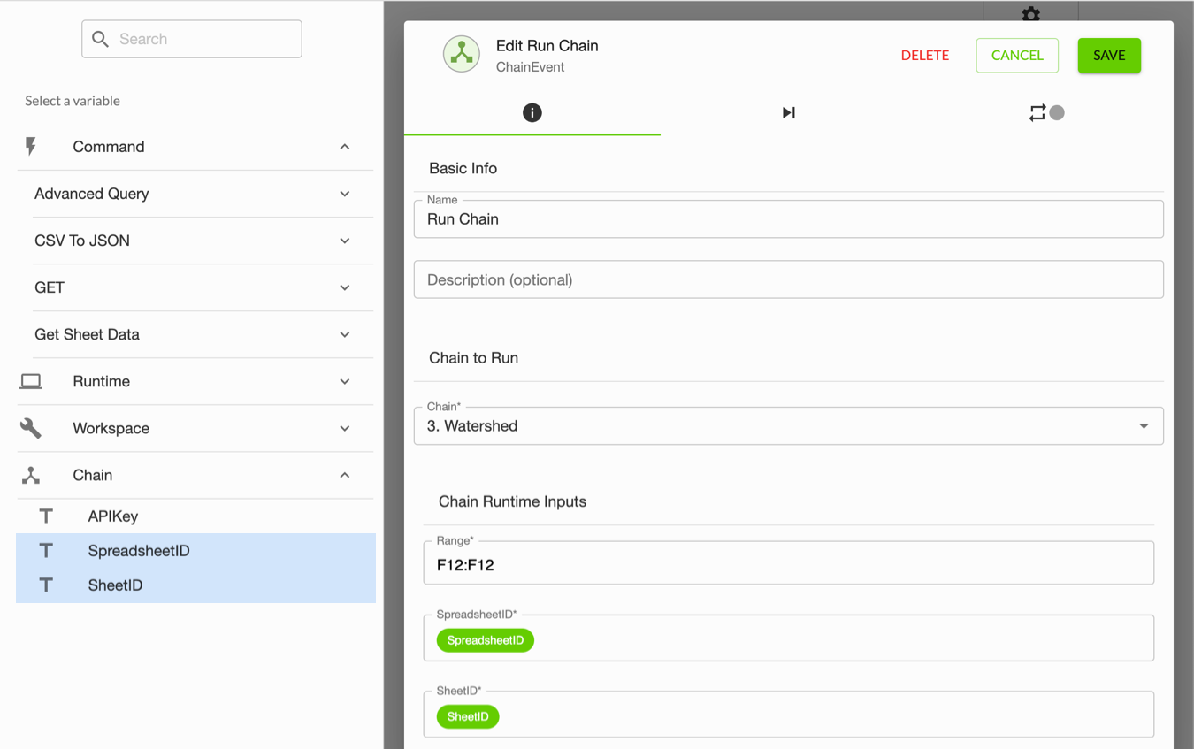Screen dimensions: 1194x749
Task: Click the Run Chain event icon in header
Action: pyautogui.click(x=461, y=55)
